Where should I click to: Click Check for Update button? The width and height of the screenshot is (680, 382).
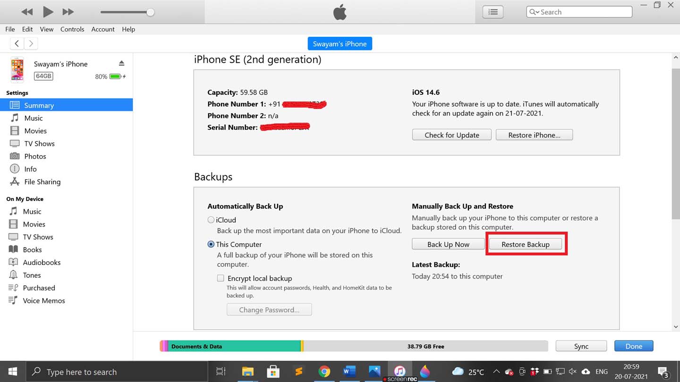451,135
